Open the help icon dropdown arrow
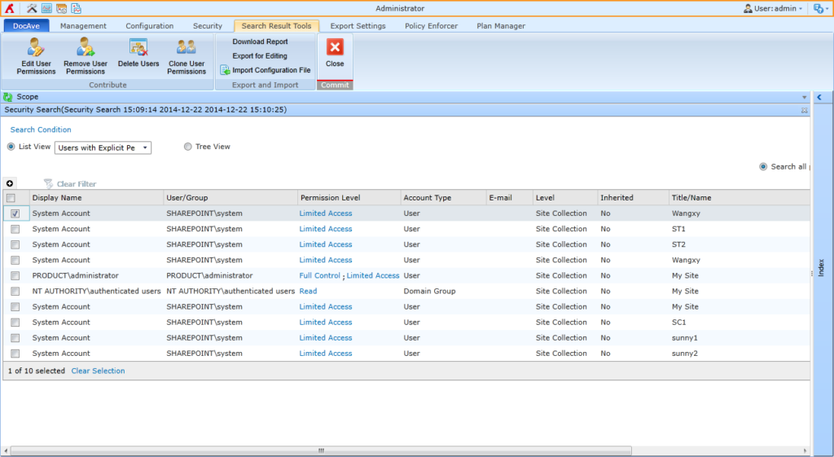 (827, 9)
